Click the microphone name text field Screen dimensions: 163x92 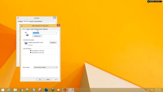point(45,33)
